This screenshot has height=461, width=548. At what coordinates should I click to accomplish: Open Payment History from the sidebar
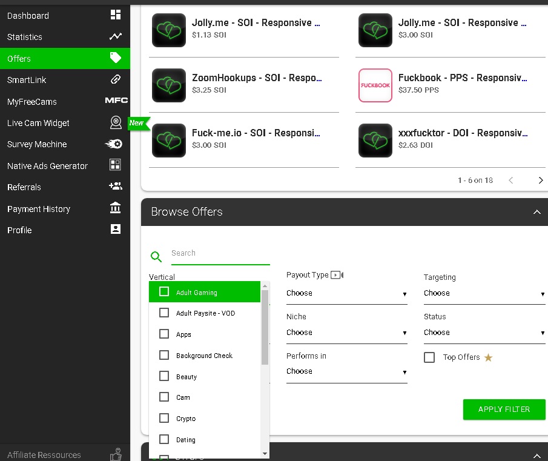65,208
